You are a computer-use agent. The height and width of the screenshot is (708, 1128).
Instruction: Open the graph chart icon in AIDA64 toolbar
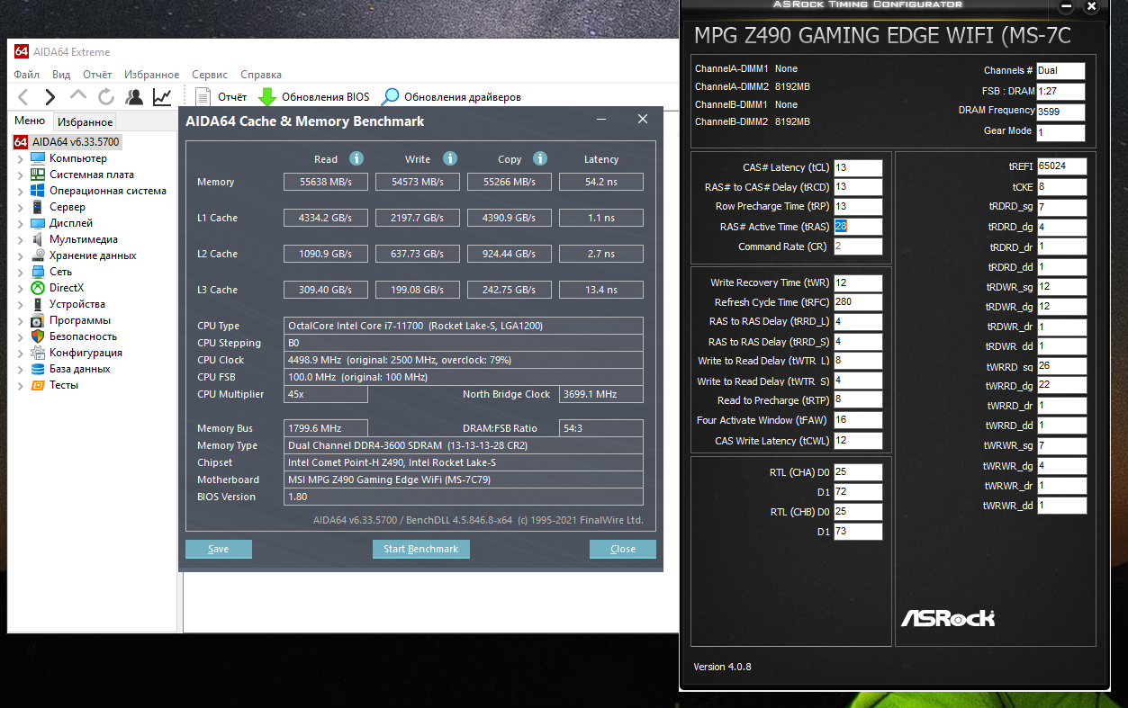(162, 97)
